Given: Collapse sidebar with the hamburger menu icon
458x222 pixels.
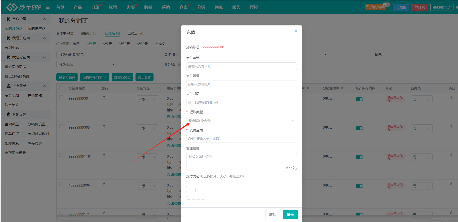Looking at the screenshot, I should tap(48, 7).
